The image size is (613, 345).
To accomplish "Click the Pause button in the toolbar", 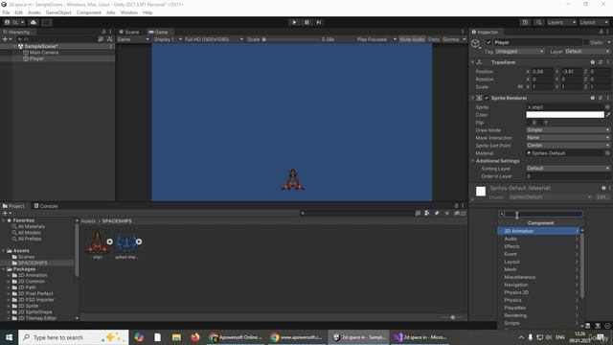I will coord(306,22).
